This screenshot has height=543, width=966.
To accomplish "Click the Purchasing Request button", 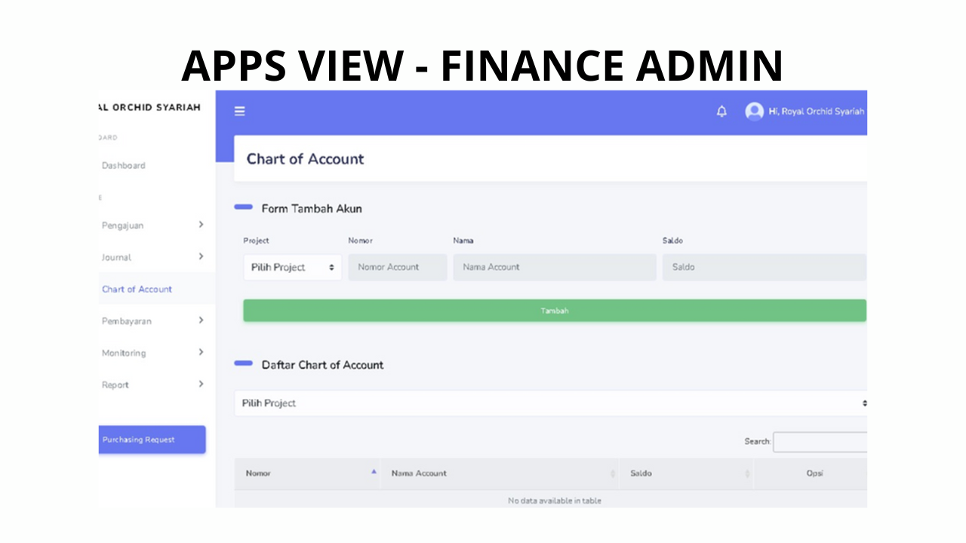I will [x=151, y=440].
